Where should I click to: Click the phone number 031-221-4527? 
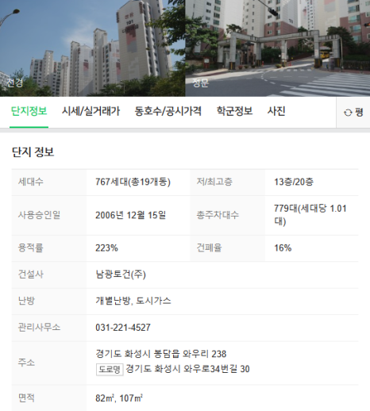point(123,328)
